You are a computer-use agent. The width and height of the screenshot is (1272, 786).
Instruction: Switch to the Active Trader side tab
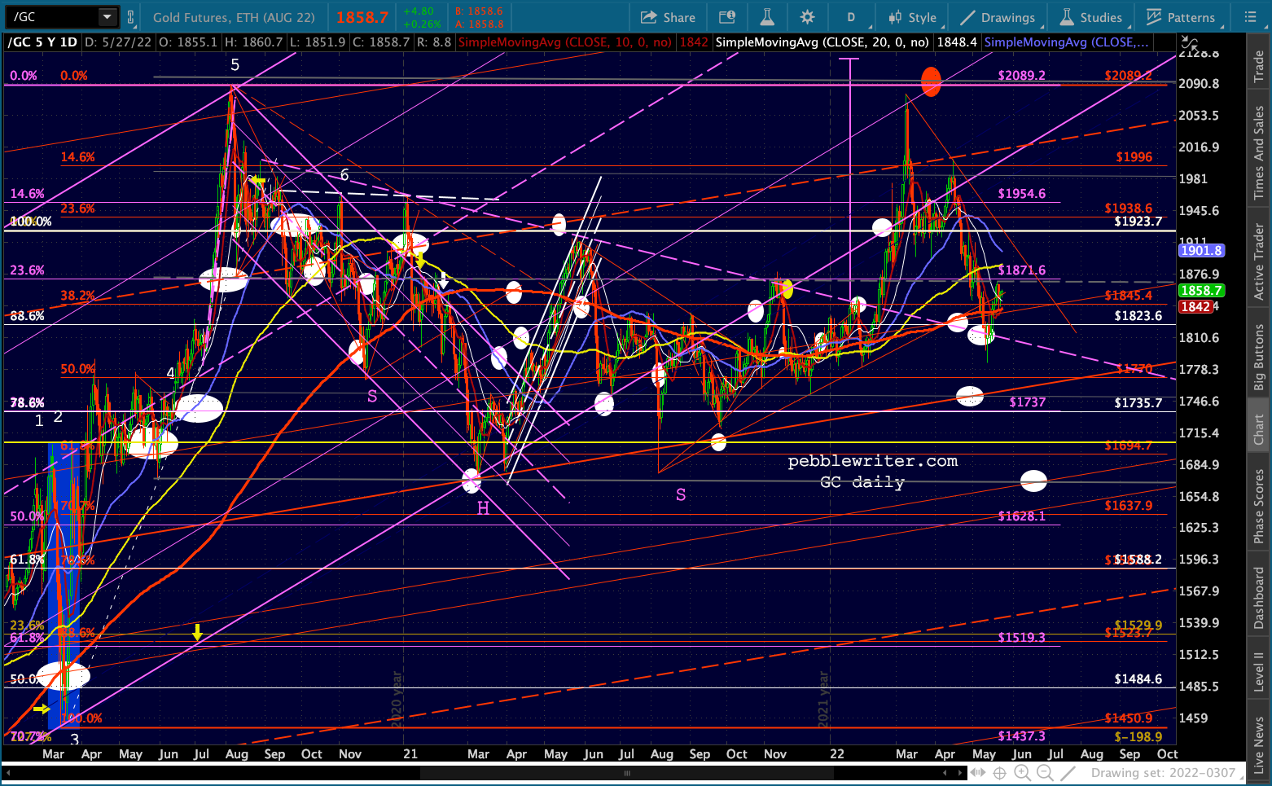tap(1259, 261)
